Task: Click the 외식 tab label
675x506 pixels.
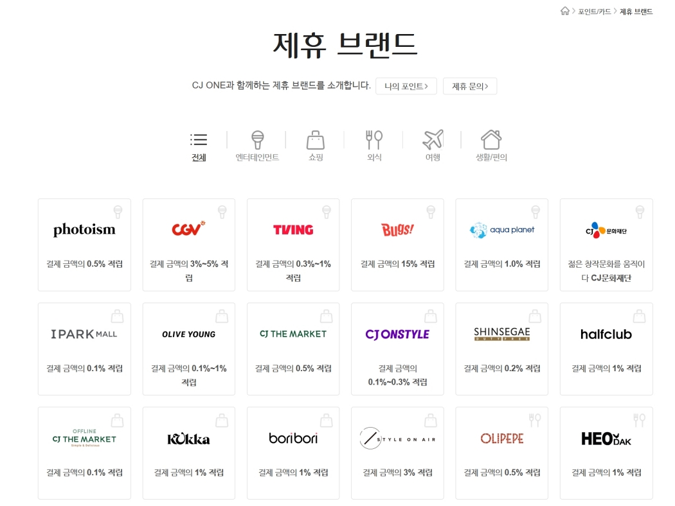Action: click(374, 157)
